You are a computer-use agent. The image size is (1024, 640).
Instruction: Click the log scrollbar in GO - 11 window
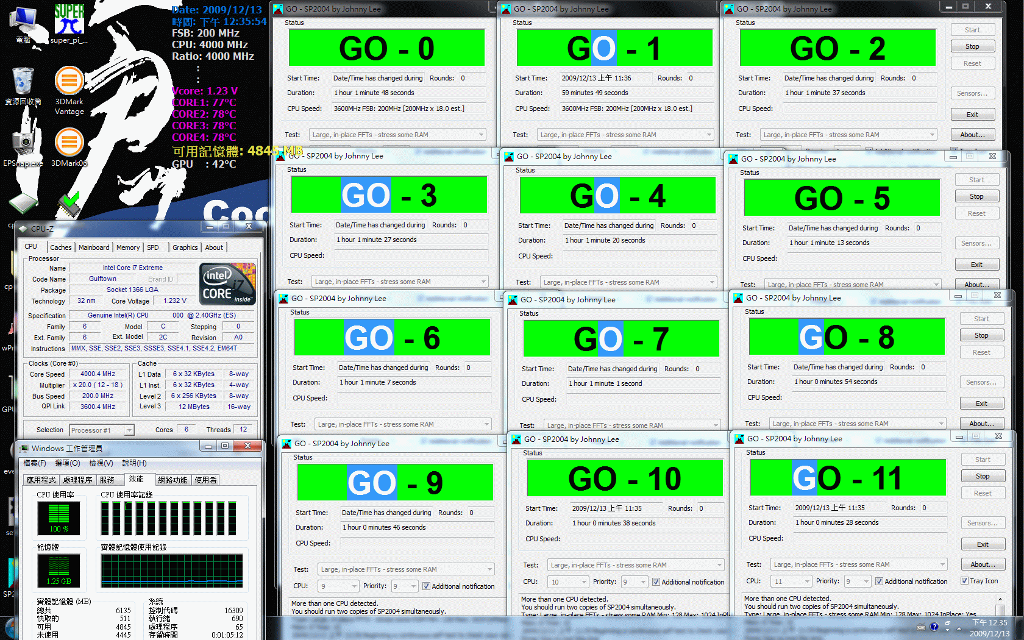[x=1000, y=606]
